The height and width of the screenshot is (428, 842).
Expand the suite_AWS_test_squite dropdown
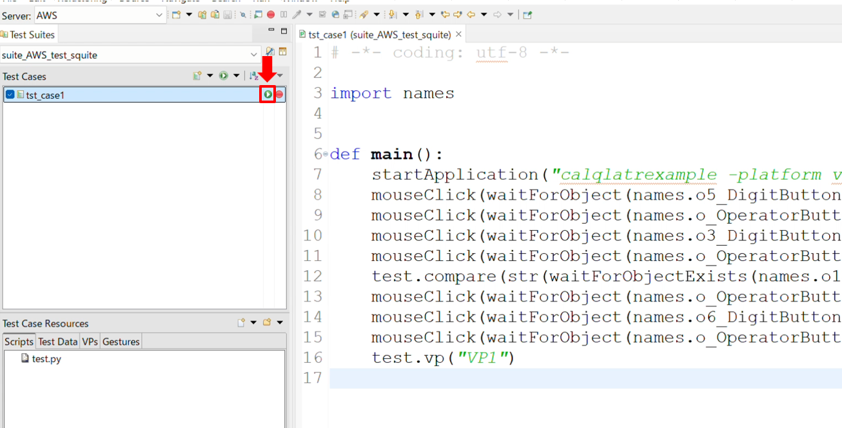(x=253, y=55)
